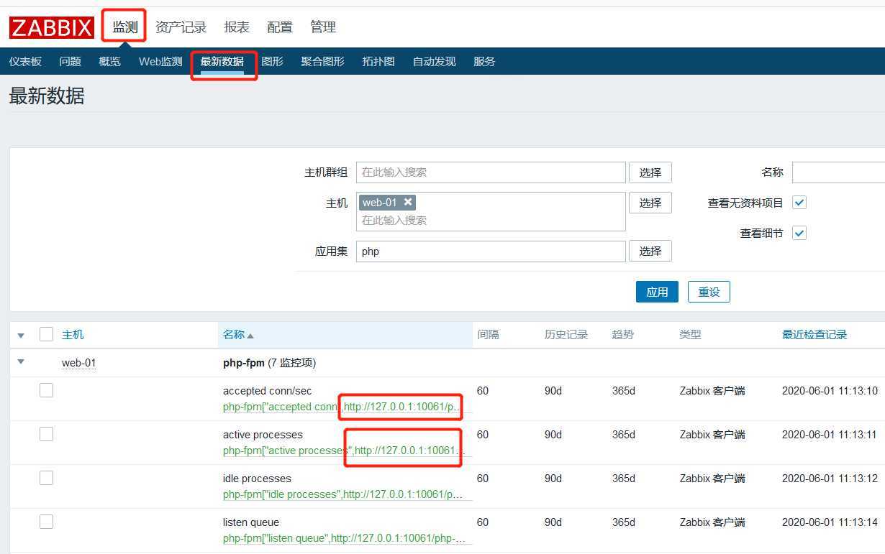The image size is (885, 554).
Task: Switch to the 图形 tab
Action: tap(272, 62)
